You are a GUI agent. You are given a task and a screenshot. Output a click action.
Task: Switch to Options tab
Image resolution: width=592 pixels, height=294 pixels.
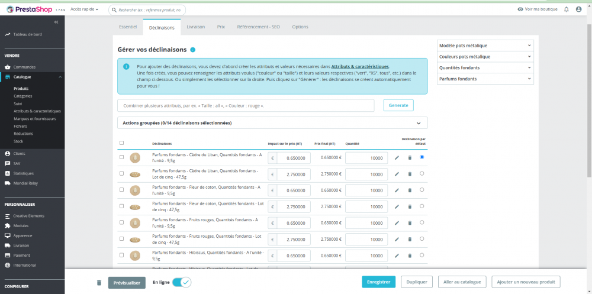pyautogui.click(x=300, y=27)
